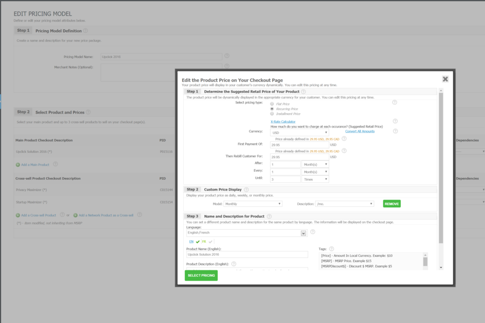Click the First Payment Of input field
Image resolution: width=485 pixels, height=323 pixels.
[x=299, y=145]
